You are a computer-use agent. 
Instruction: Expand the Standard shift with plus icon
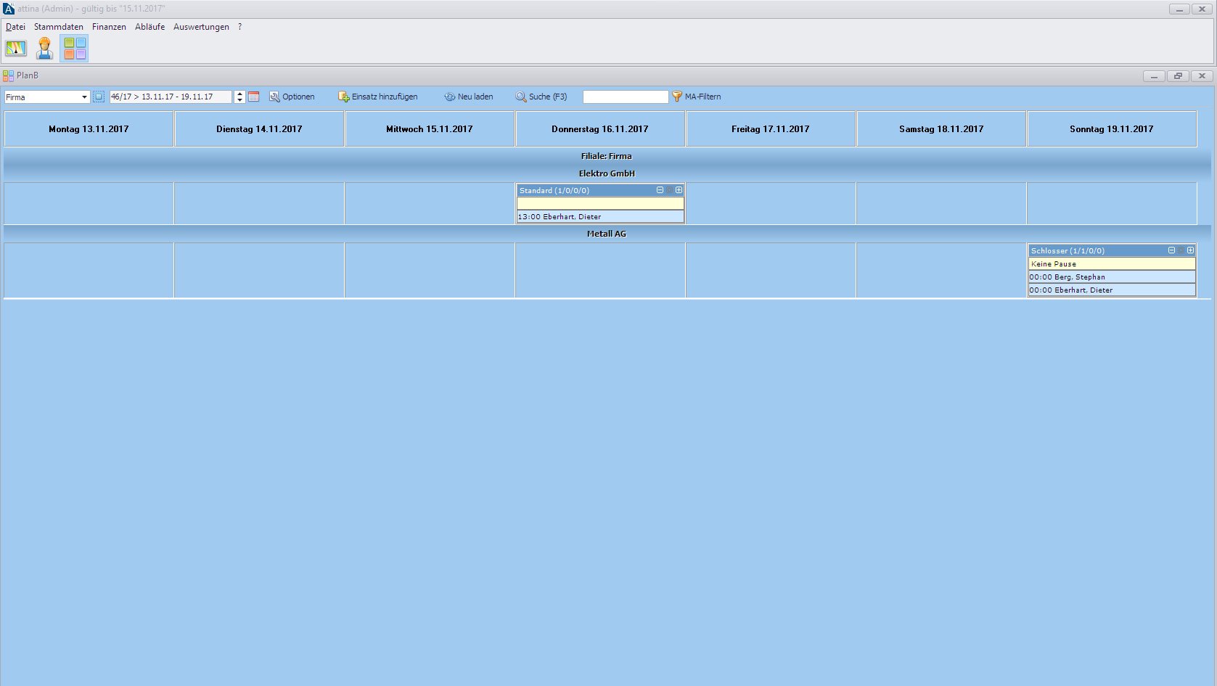pos(679,190)
